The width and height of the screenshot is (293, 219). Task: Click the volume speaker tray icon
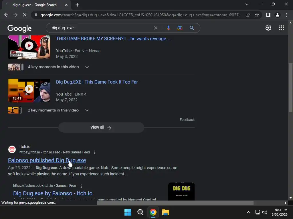pos(265,212)
